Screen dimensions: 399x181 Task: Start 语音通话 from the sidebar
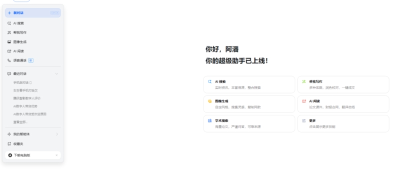(33, 60)
